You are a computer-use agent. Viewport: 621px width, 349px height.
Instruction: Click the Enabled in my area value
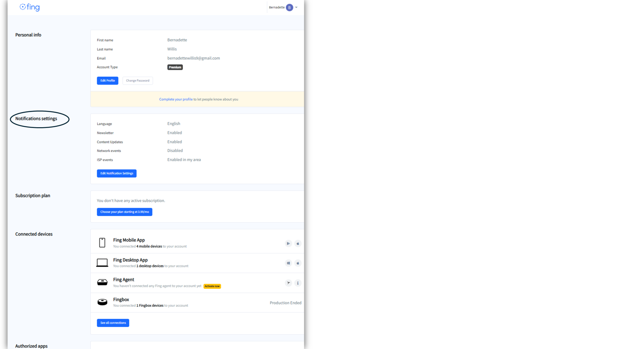point(184,160)
